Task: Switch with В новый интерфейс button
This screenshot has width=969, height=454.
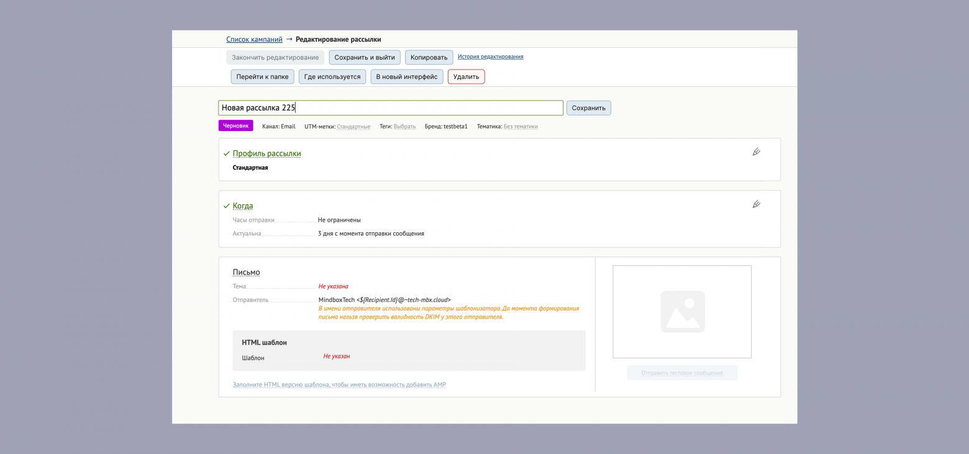Action: (x=406, y=77)
